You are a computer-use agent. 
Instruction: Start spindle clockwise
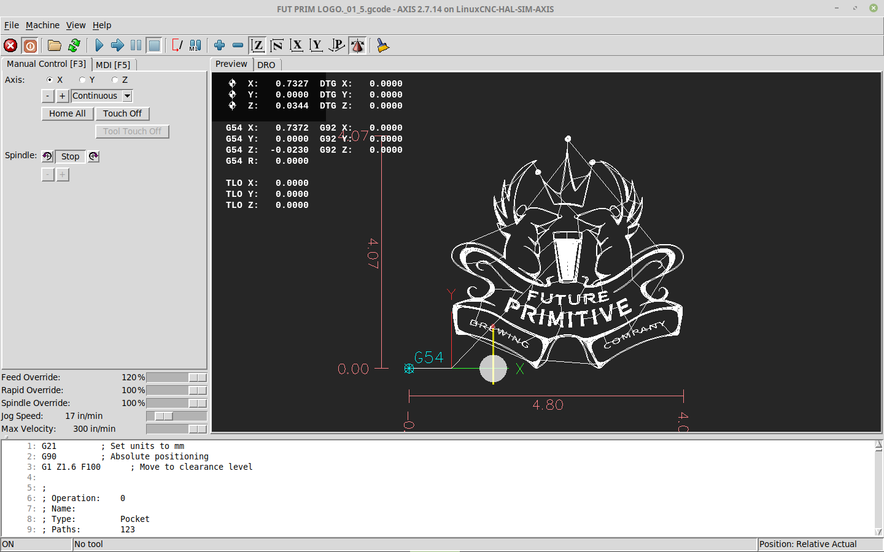(x=93, y=156)
